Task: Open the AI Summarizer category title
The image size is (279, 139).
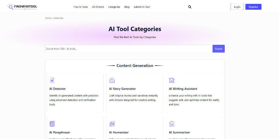Action: coord(179,132)
